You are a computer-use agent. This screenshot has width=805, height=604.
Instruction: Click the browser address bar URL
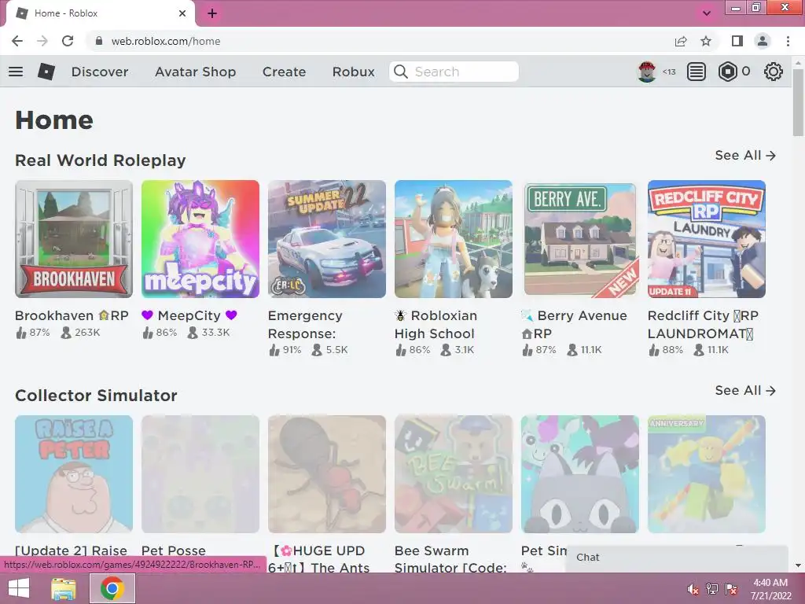tap(166, 41)
